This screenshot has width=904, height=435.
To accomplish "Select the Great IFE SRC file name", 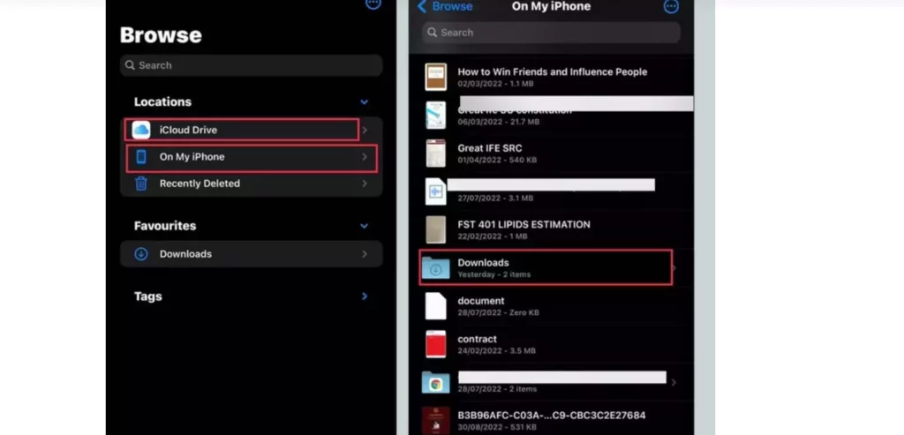I will tap(490, 148).
